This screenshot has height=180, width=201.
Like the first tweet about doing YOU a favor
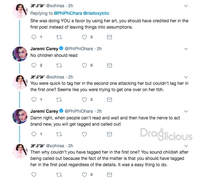[84, 37]
